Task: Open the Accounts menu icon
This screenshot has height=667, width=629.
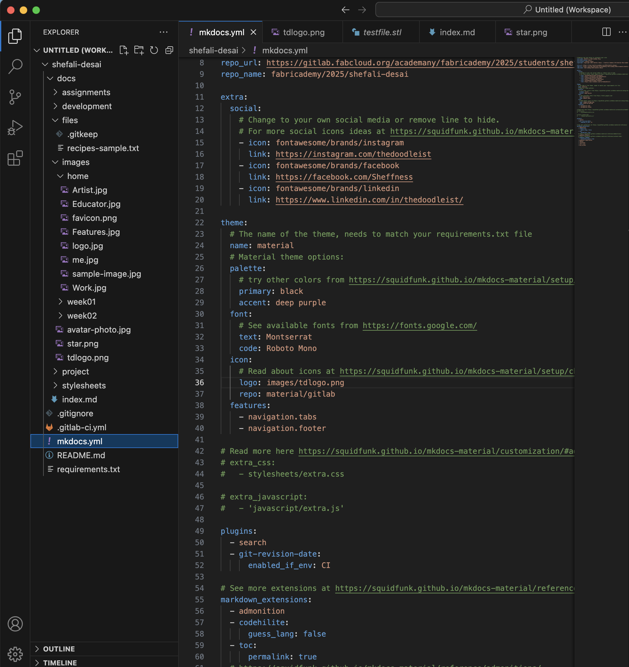Action: (x=15, y=624)
